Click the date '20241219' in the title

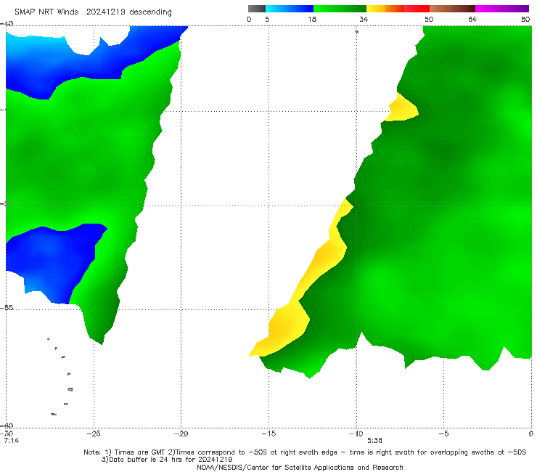point(105,12)
